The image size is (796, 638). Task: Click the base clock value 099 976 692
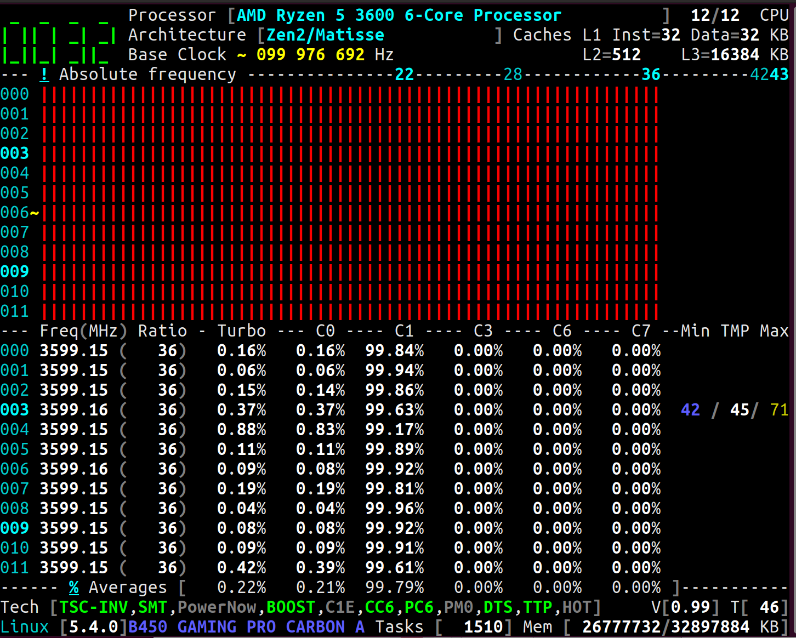pos(310,55)
